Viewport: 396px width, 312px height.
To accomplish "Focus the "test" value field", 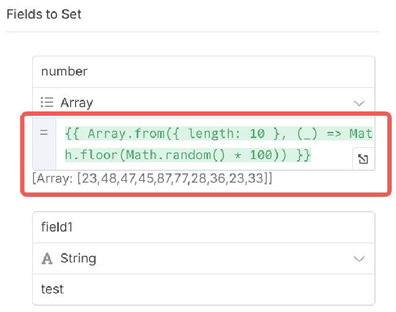I will [x=203, y=289].
